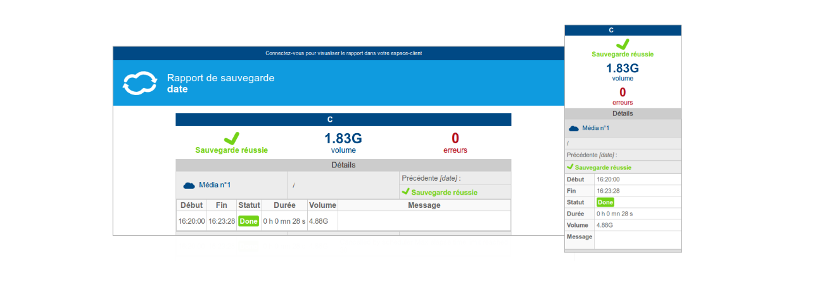Click '0 h 0 mn 28 s' in mobile preview
This screenshot has width=817, height=284.
(x=614, y=214)
